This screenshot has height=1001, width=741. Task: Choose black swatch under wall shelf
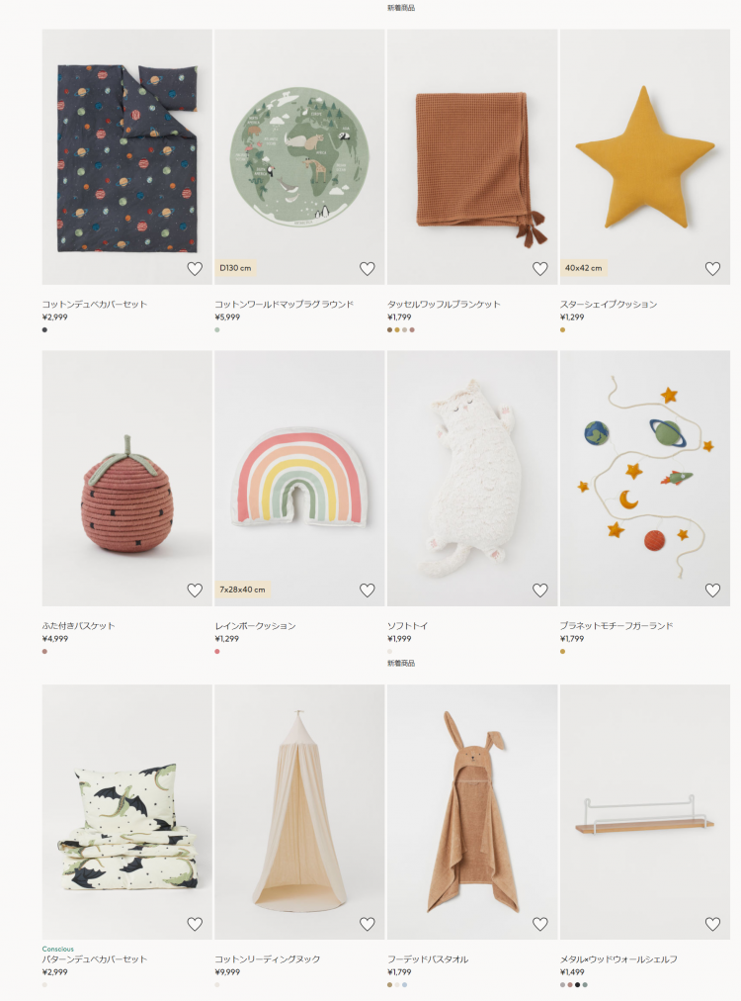coord(578,984)
